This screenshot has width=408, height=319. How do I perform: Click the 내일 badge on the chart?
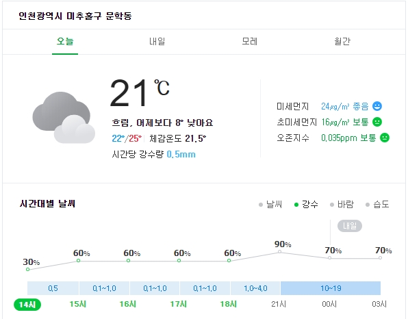pos(350,226)
